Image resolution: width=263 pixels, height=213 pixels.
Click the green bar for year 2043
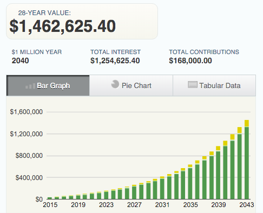tap(247, 163)
